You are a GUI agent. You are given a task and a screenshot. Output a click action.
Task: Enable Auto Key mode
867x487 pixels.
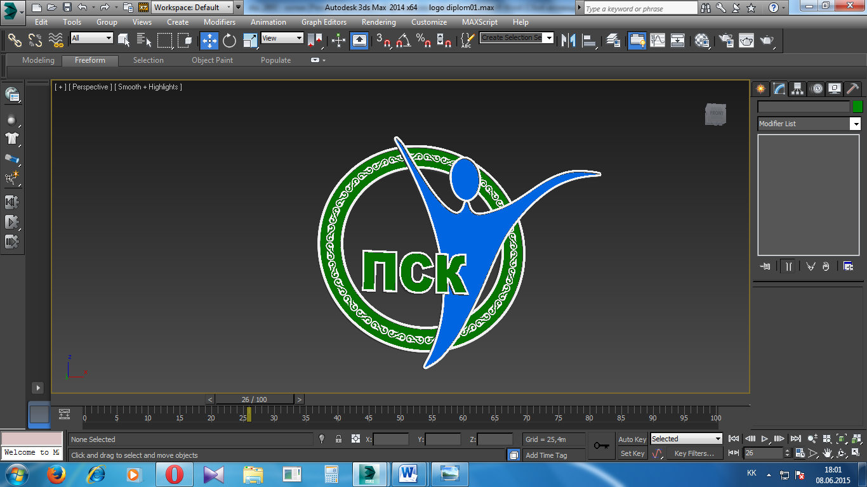632,439
